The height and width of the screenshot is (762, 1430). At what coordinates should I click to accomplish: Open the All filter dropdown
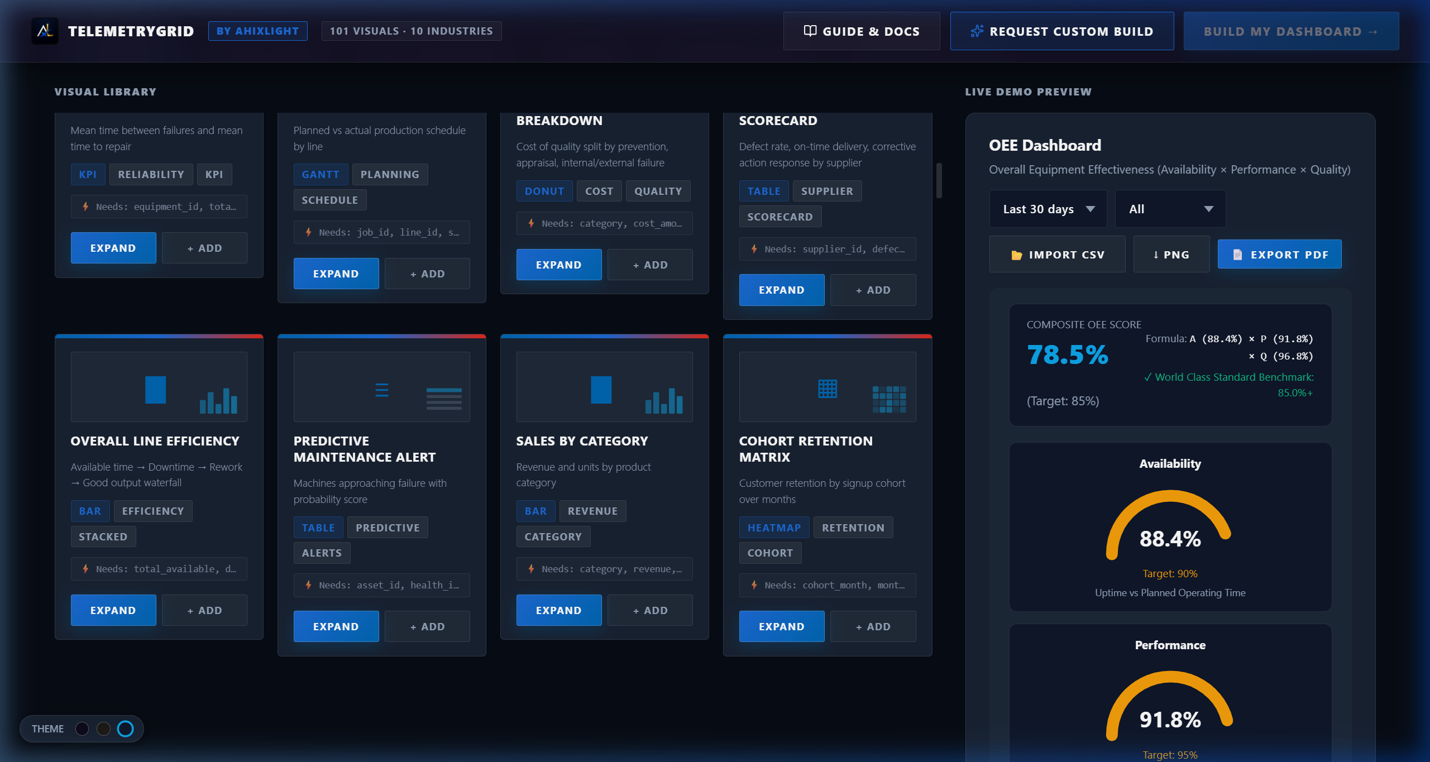coord(1170,209)
